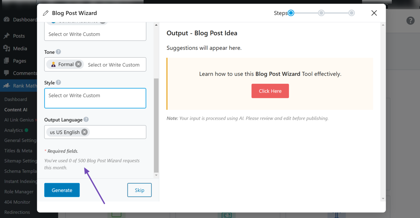Viewport: 420px width, 218px height.
Task: Click the output panel scroll-down arrow
Action: coord(383,198)
